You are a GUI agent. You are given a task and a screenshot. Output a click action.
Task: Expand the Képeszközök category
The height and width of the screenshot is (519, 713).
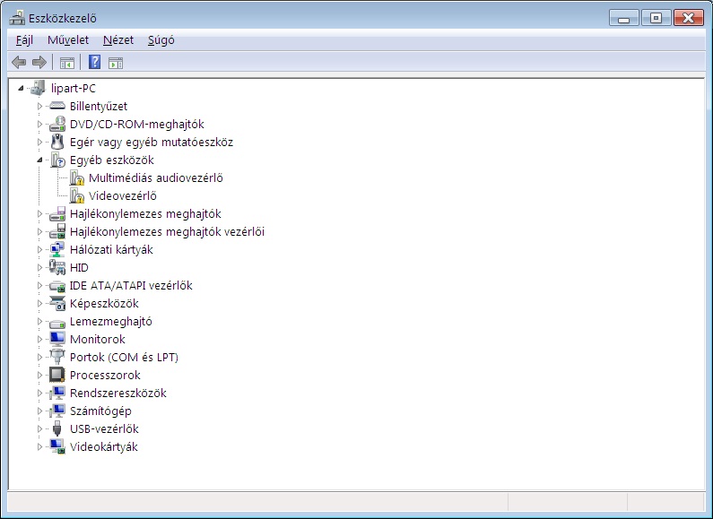click(x=39, y=303)
